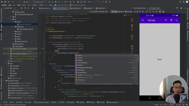Collapse the Gradle Scripts node
This screenshot has height=106, width=189.
pyautogui.click(x=4, y=81)
